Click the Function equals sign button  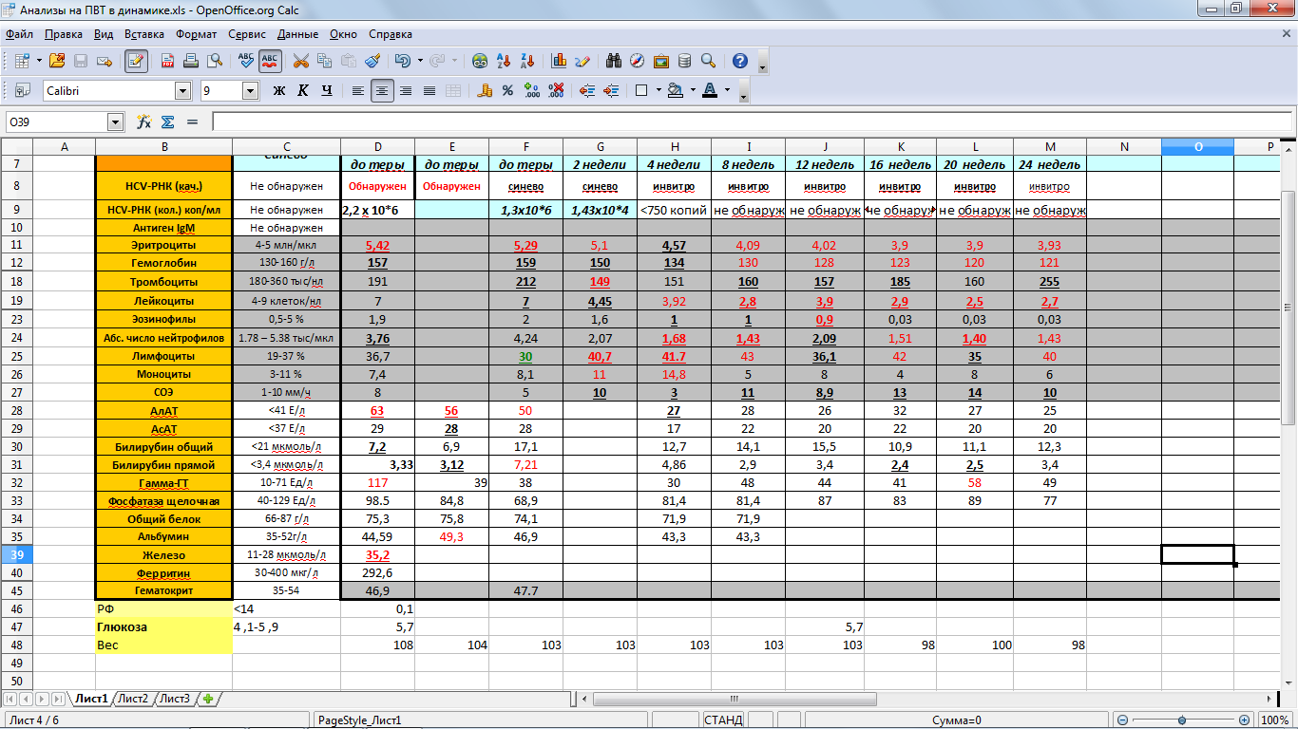(192, 122)
